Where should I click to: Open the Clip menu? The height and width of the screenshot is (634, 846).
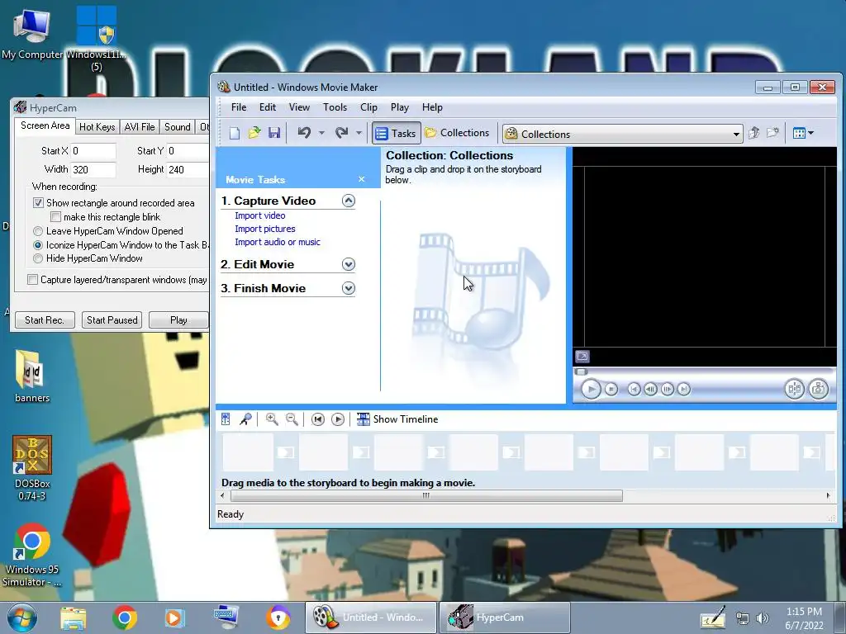click(x=368, y=107)
